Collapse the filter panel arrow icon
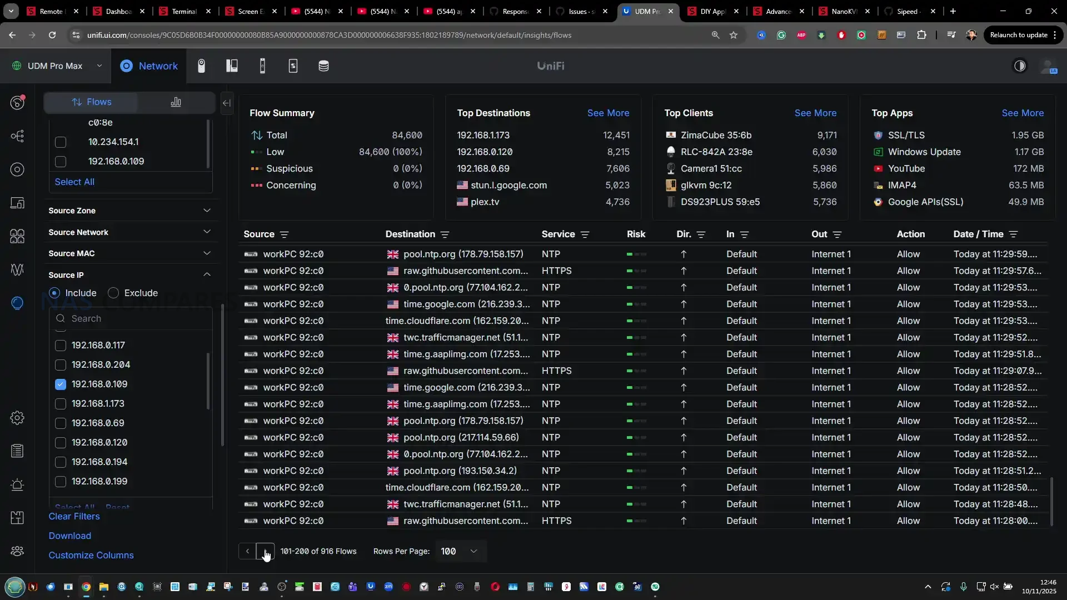1067x600 pixels. click(x=227, y=103)
